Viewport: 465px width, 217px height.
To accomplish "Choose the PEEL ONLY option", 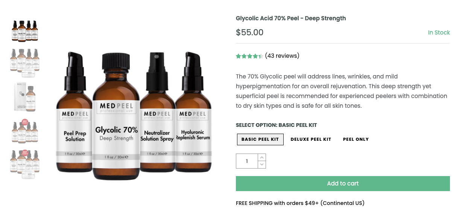I will coord(356,139).
